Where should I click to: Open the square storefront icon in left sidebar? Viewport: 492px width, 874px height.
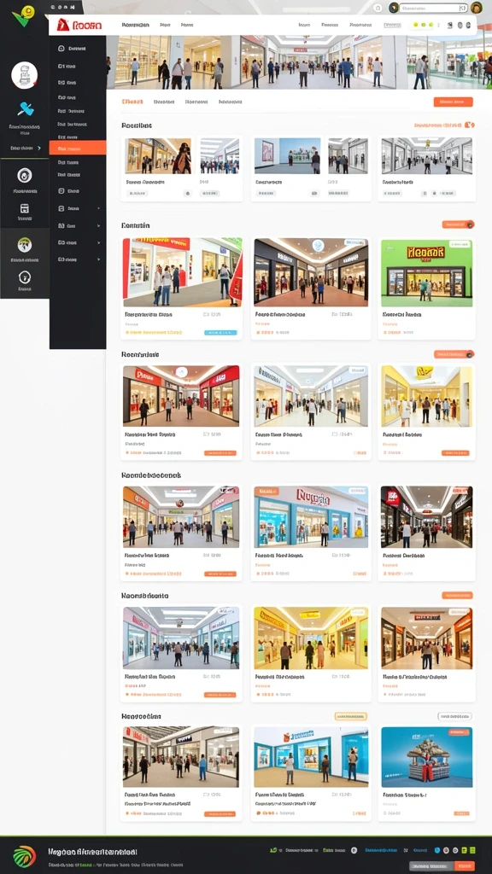click(25, 208)
